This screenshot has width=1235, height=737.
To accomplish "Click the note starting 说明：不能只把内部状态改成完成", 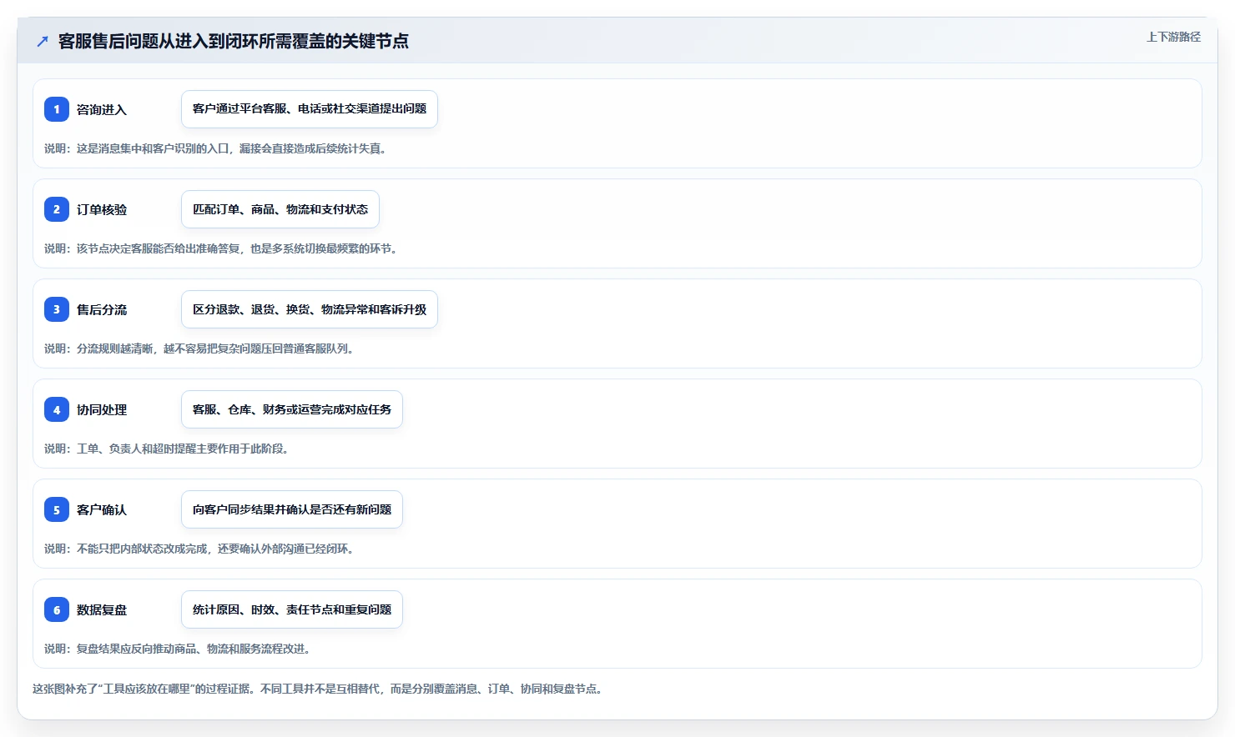I will coord(199,549).
